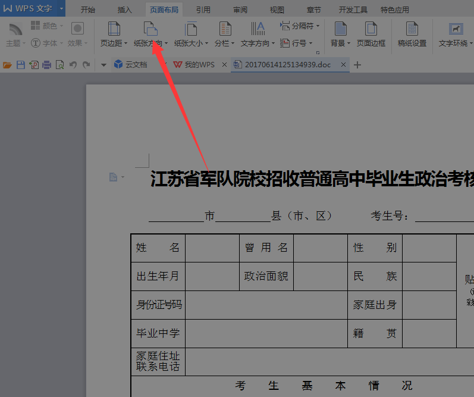Expand the 页边距 dropdown arrow

pos(125,43)
